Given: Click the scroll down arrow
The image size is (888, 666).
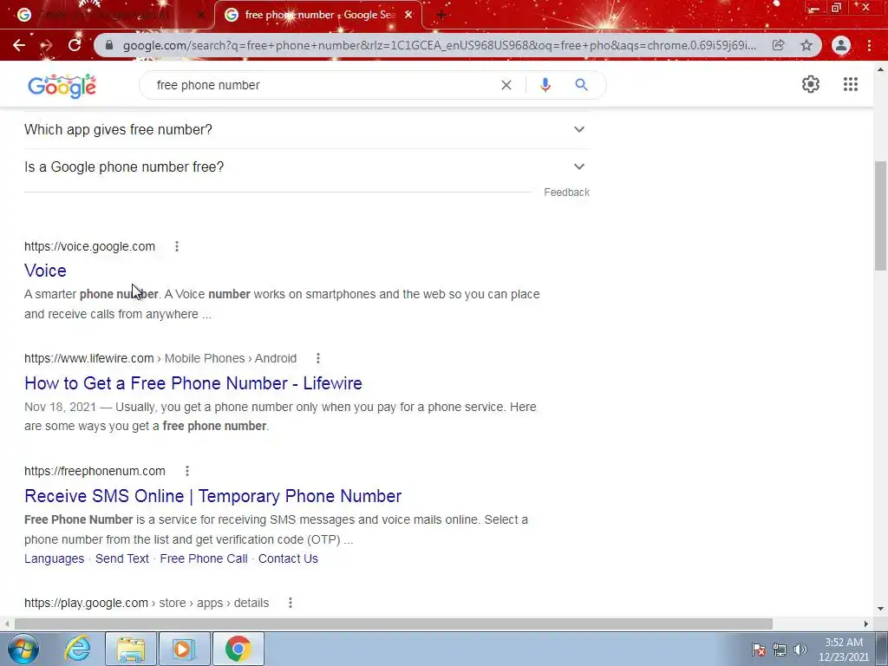Looking at the screenshot, I should point(880,609).
